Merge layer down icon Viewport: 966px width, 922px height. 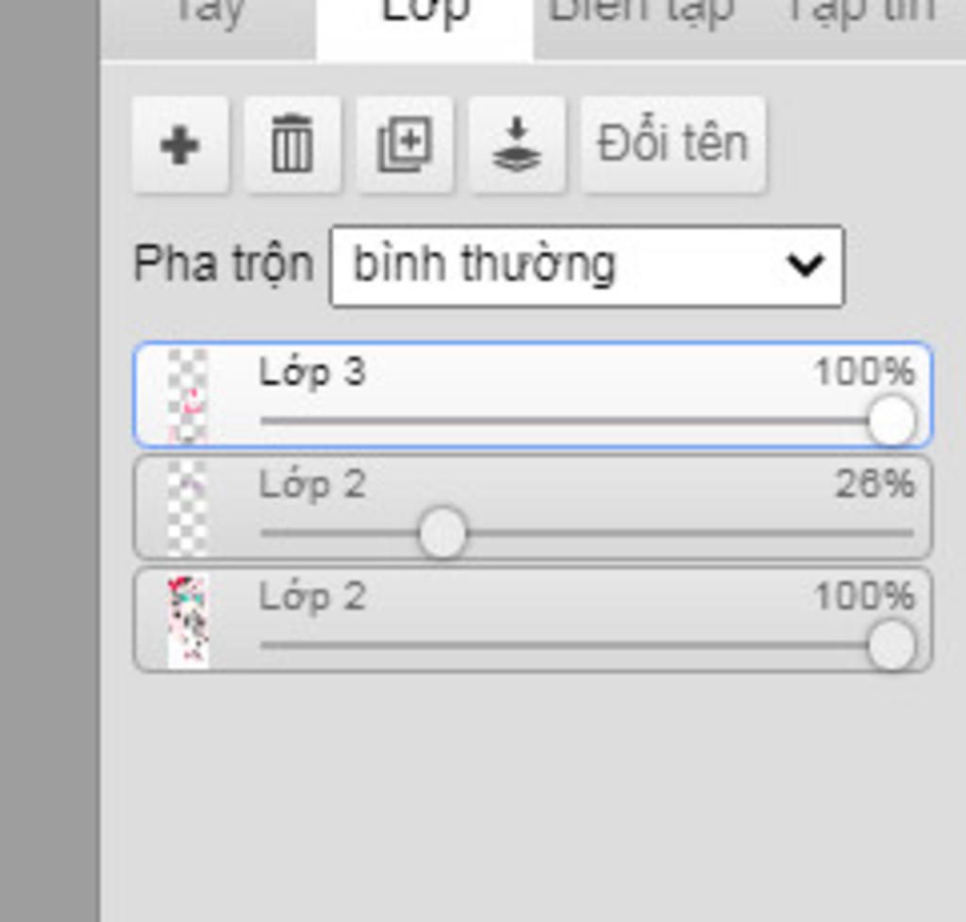[517, 144]
